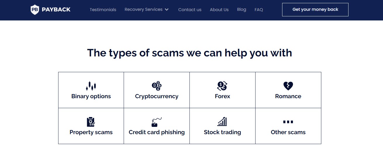Click the PayBack shield logo icon

[35, 10]
